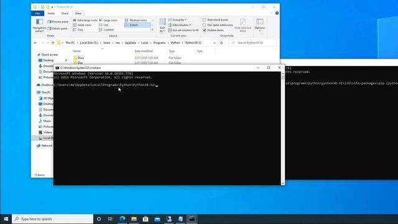This screenshot has width=398, height=224.
Task: Select the Details layout option
Action: [x=137, y=25]
